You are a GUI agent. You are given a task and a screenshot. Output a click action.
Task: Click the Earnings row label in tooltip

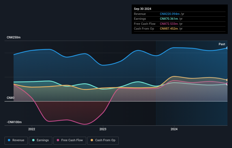pos(140,19)
